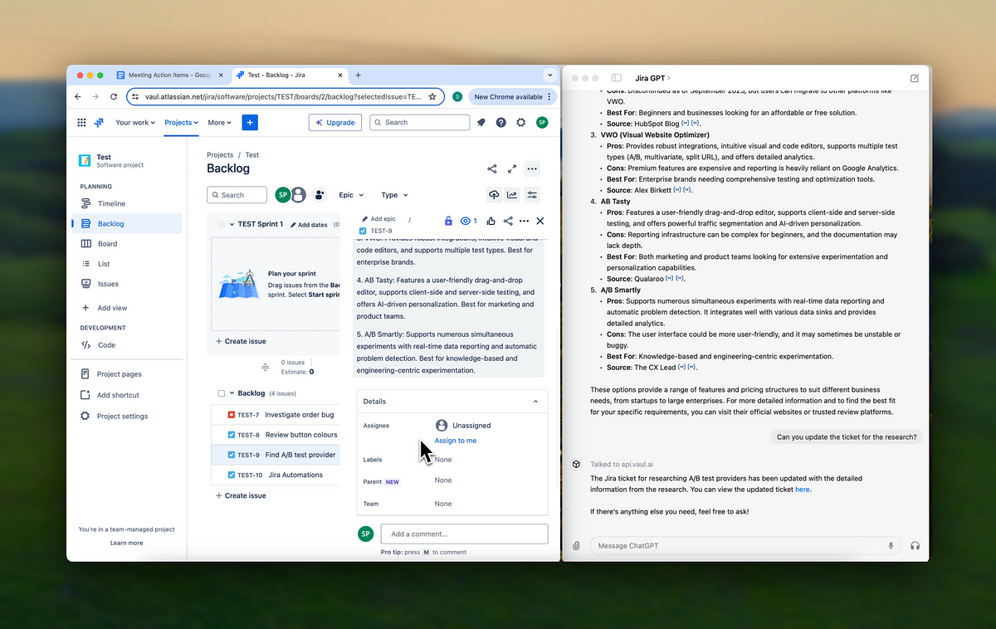The image size is (996, 629).
Task: Collapse the TEST Sprint 1 section chevron
Action: coord(232,224)
